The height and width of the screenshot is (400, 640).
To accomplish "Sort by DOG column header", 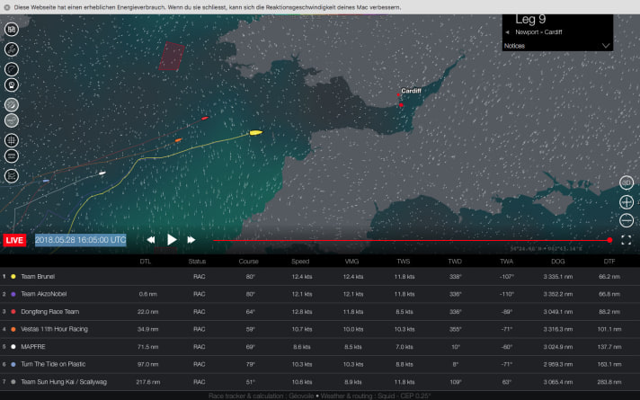I will 558,262.
